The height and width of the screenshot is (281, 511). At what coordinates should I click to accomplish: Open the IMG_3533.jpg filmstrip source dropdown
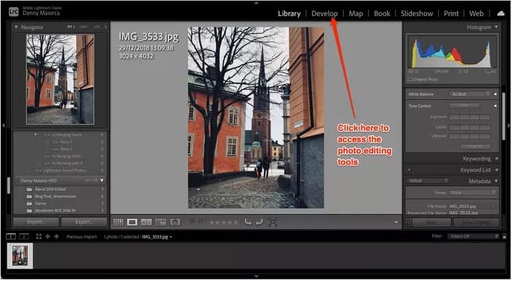point(170,237)
